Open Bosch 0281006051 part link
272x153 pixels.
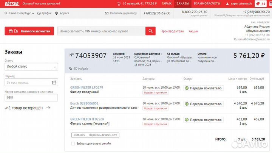pyautogui.click(x=84, y=103)
